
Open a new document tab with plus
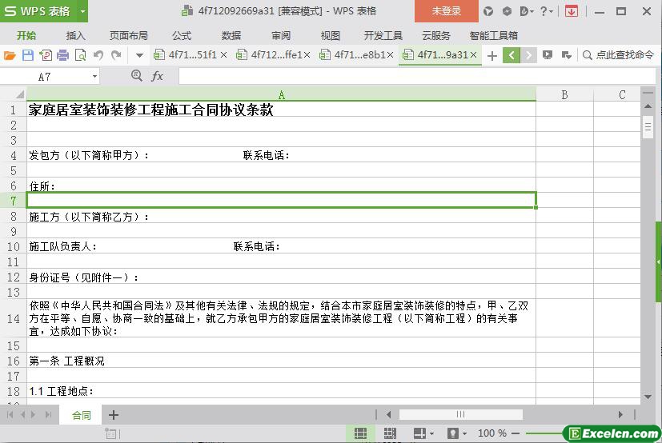(491, 56)
